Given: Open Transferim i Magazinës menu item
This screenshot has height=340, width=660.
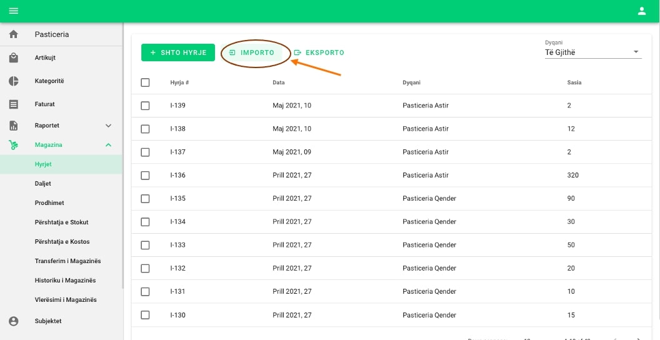Looking at the screenshot, I should (67, 261).
